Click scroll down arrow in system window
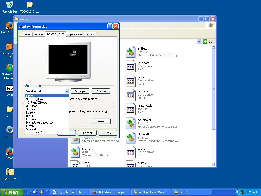261x196 pixels. [214, 165]
